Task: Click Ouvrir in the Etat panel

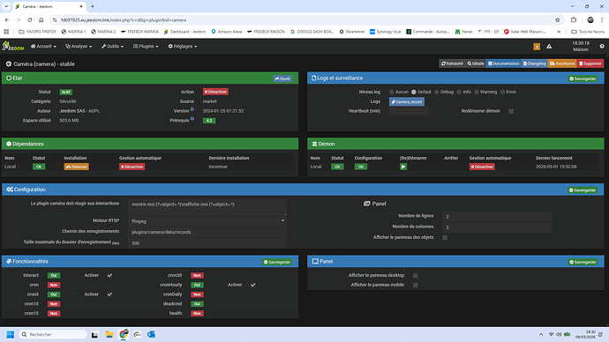Action: 282,78
